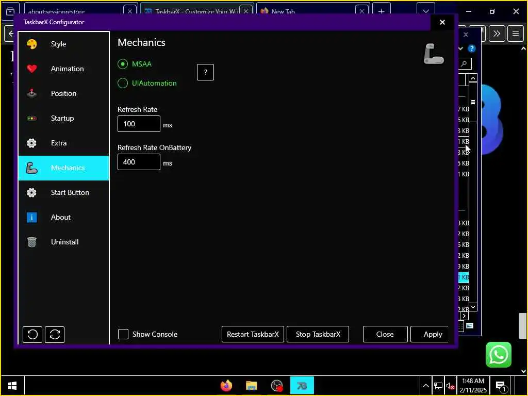Click Stop TaskbarX

pos(318,334)
